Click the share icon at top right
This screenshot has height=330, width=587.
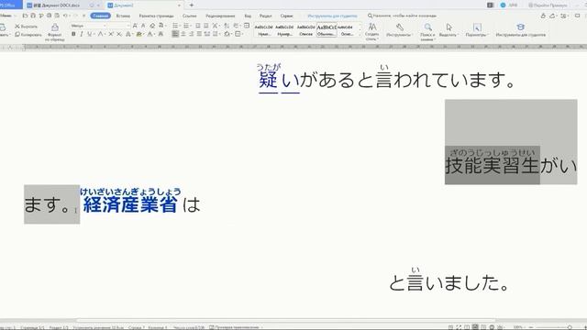pos(552,16)
